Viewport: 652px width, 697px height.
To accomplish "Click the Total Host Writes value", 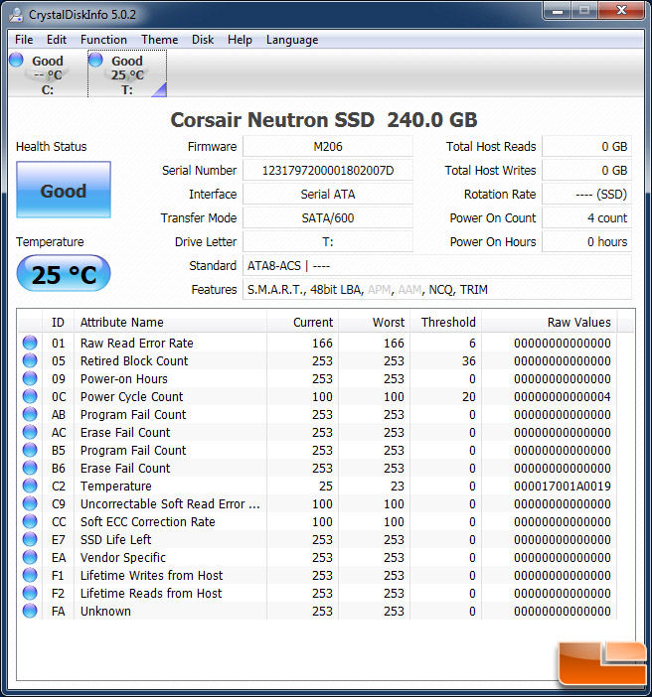I will (586, 171).
